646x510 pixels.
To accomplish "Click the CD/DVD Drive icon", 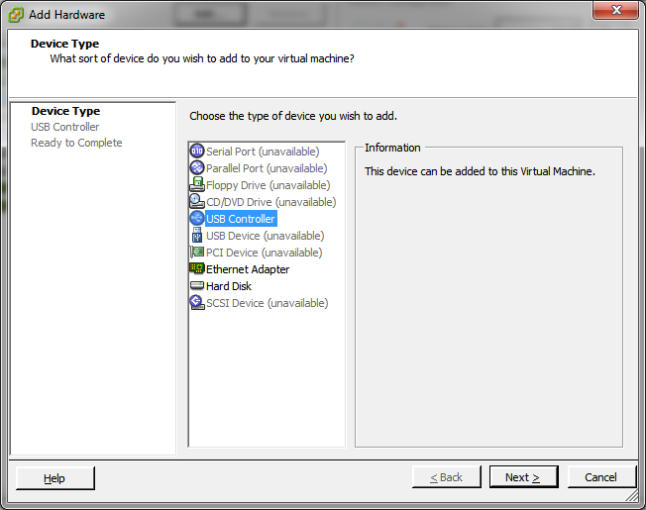I will [x=196, y=202].
